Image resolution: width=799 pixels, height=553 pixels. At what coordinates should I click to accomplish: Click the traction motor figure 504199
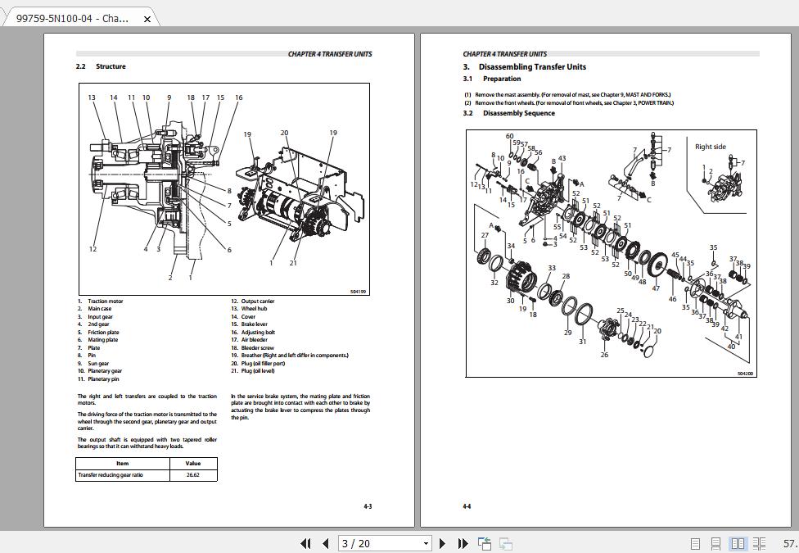click(x=221, y=188)
